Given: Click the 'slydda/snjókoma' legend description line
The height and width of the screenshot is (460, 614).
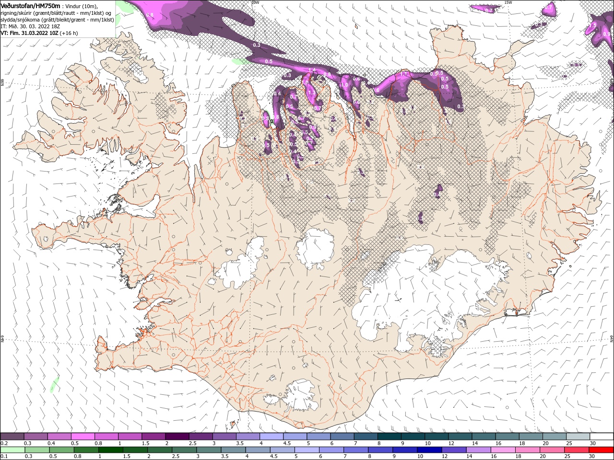Looking at the screenshot, I should click(x=57, y=19).
